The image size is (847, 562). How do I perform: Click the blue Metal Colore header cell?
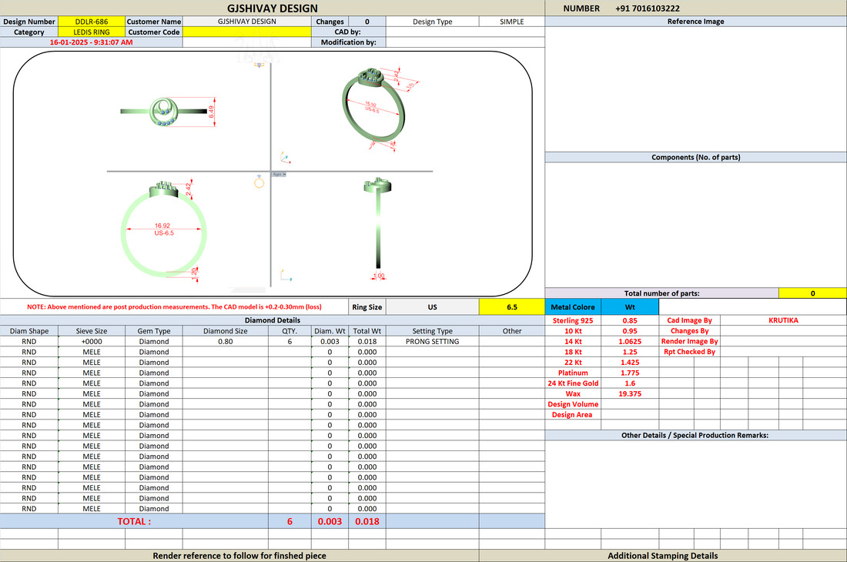[x=573, y=306]
